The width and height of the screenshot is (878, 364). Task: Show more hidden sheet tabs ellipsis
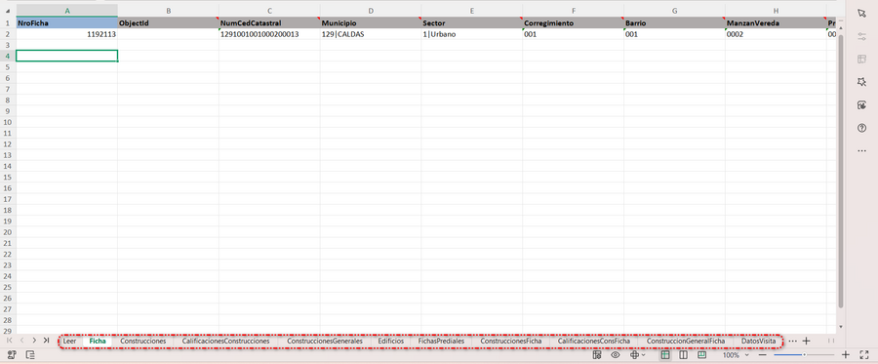(792, 341)
